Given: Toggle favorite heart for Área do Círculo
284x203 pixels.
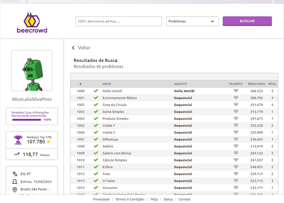Looking at the screenshot, I should [x=236, y=104].
